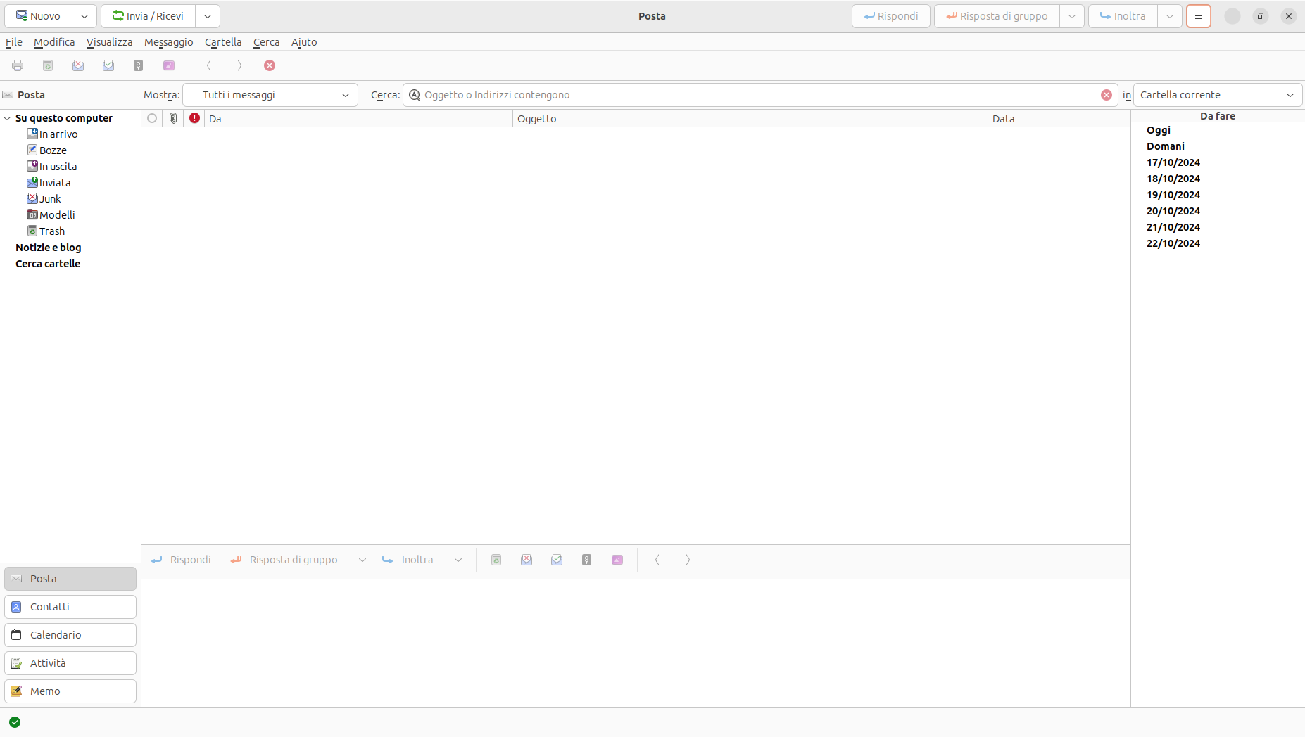Screen dimensions: 1305x737
Task: Open the Visualizza menu
Action: (109, 42)
